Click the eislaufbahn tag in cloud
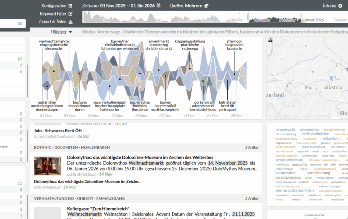This screenshot has height=219, width=348. point(332,138)
